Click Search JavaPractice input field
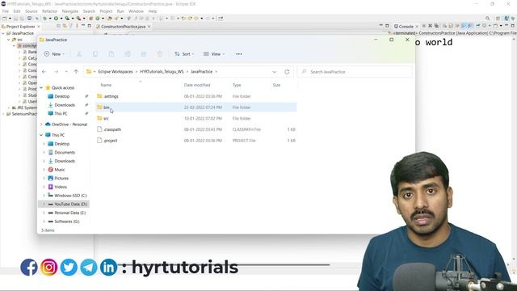This screenshot has width=517, height=291. click(355, 72)
